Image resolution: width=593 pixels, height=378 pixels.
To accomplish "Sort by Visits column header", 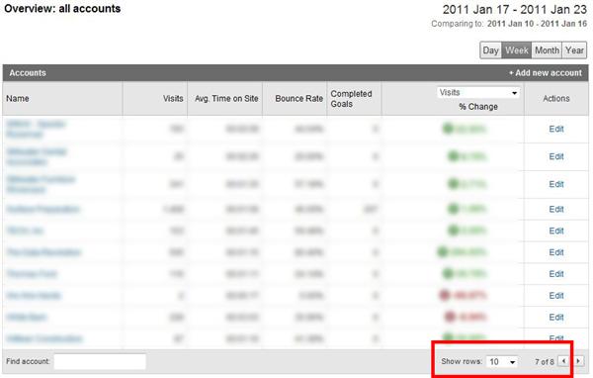I will [173, 99].
